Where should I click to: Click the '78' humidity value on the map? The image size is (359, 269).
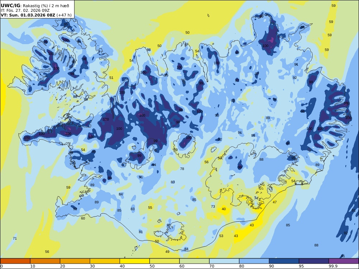[x=182, y=169]
